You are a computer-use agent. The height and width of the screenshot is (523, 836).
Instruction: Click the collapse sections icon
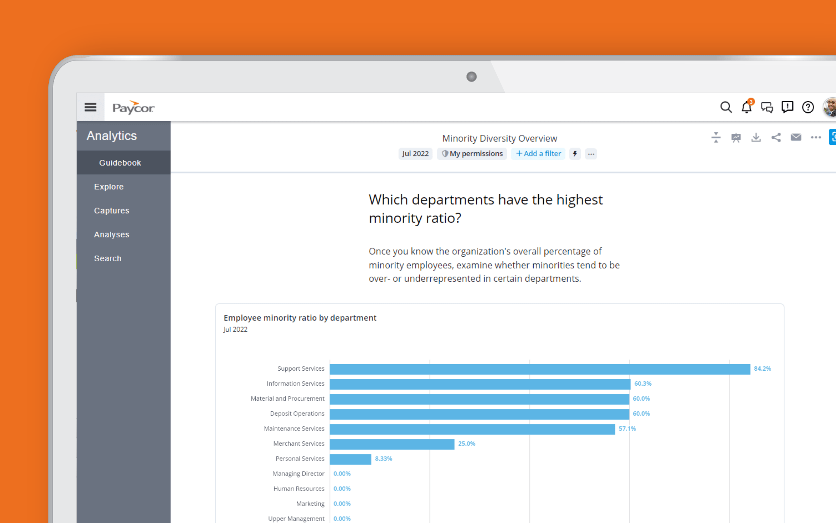point(716,137)
